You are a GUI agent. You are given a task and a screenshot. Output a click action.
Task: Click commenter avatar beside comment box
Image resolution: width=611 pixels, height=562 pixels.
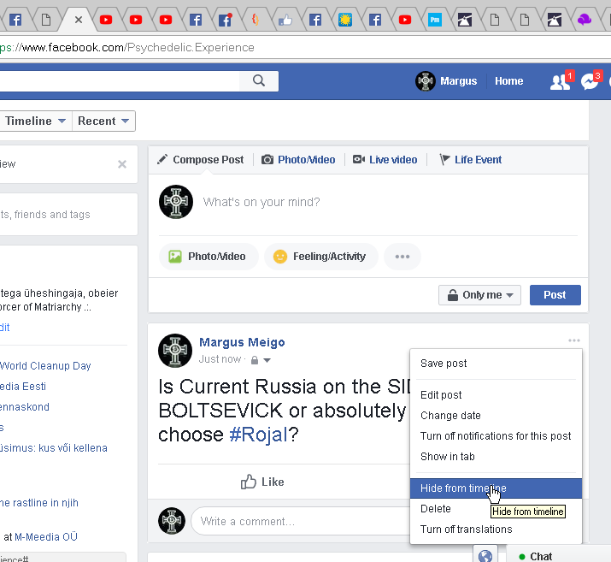(172, 521)
